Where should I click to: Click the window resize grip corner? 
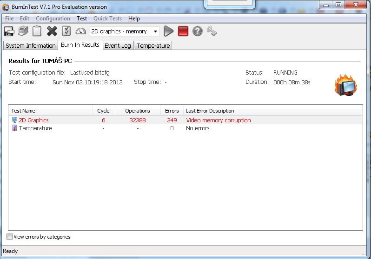click(x=364, y=253)
